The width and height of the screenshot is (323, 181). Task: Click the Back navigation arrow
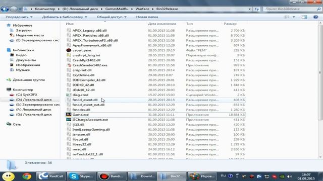click(5, 9)
